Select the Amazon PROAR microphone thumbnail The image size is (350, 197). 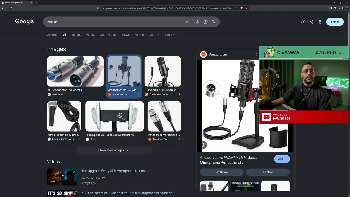[124, 71]
